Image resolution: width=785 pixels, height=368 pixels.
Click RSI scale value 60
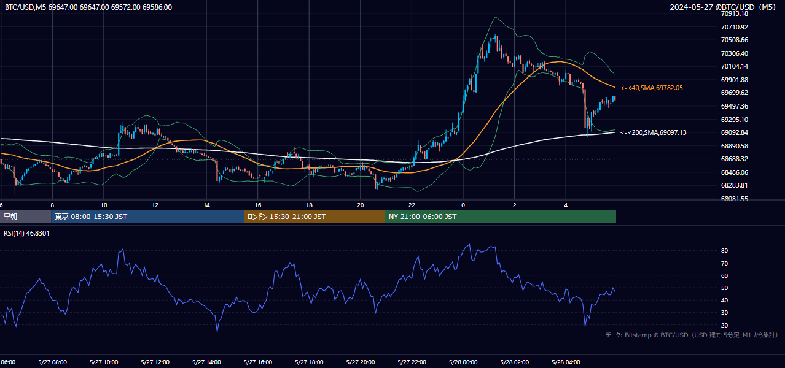(725, 275)
